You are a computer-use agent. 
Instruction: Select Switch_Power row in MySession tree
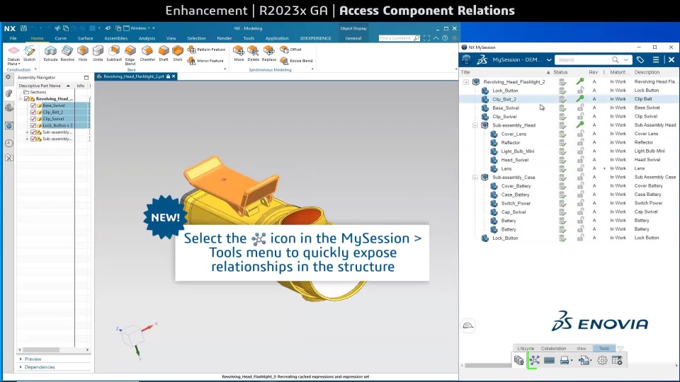click(569, 203)
